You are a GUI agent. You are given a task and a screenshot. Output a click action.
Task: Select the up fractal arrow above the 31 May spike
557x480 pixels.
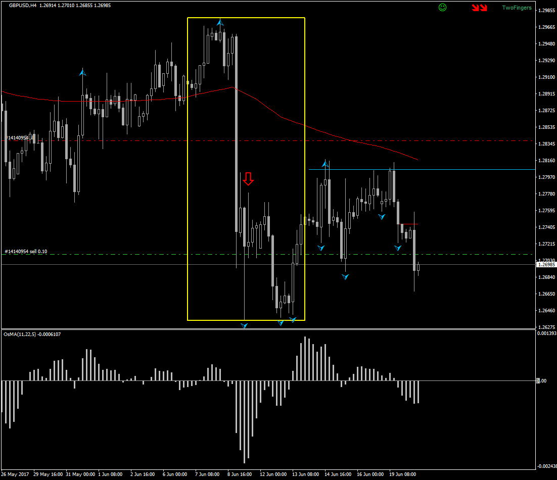(82, 72)
